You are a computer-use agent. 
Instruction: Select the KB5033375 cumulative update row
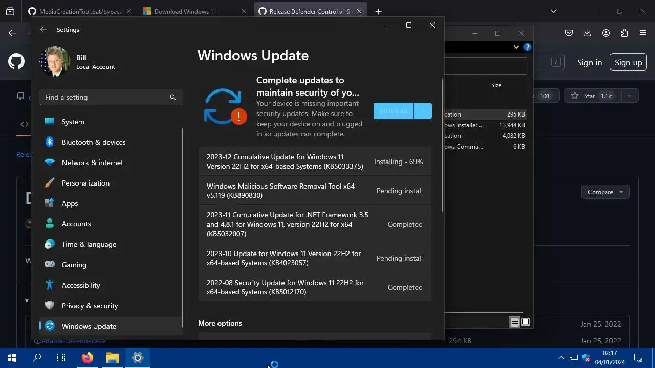click(x=314, y=162)
